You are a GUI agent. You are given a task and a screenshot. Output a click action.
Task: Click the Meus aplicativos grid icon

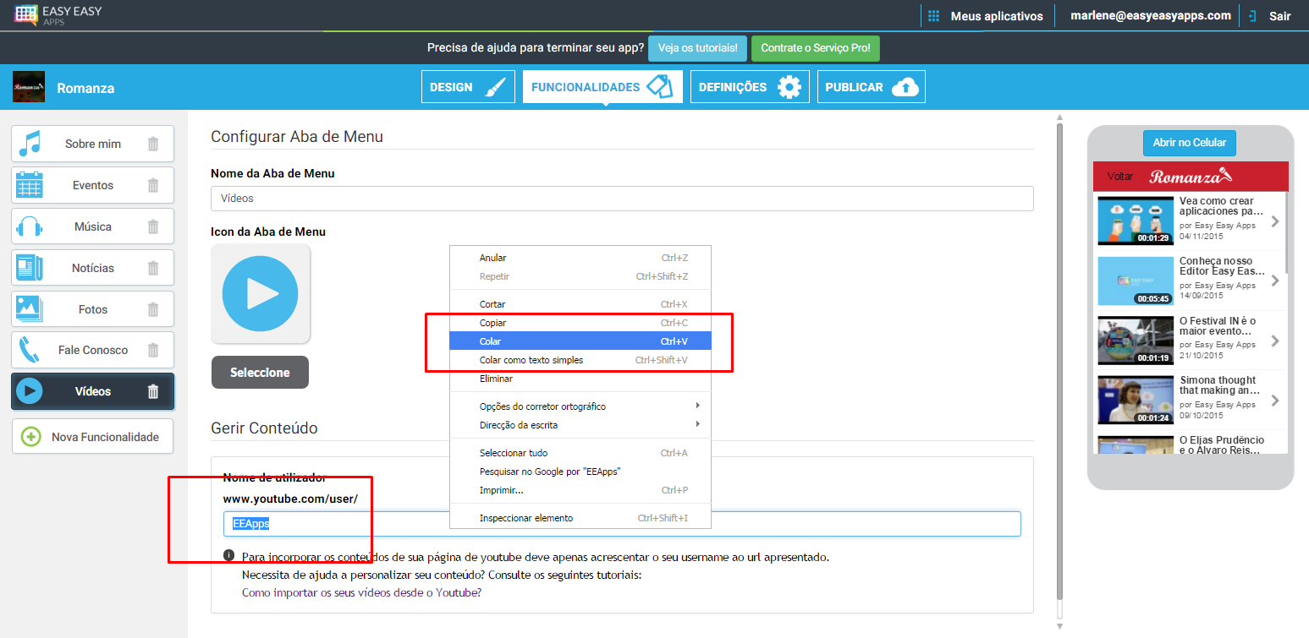[x=934, y=16]
